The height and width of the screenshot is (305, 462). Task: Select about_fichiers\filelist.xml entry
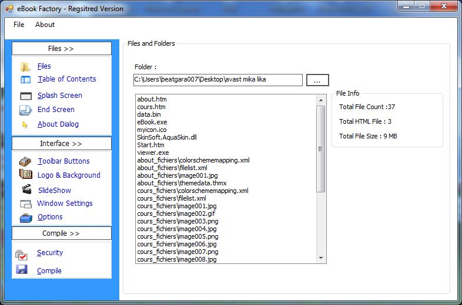[172, 168]
